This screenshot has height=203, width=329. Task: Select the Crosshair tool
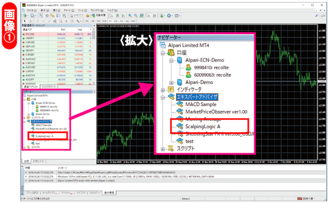coord(30,21)
